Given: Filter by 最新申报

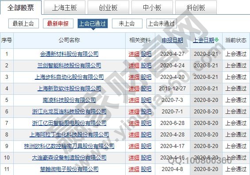Looking at the screenshot, I should (58, 23).
